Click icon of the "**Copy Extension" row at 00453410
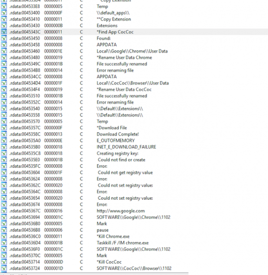268x275 pixels. [x=4, y=19]
